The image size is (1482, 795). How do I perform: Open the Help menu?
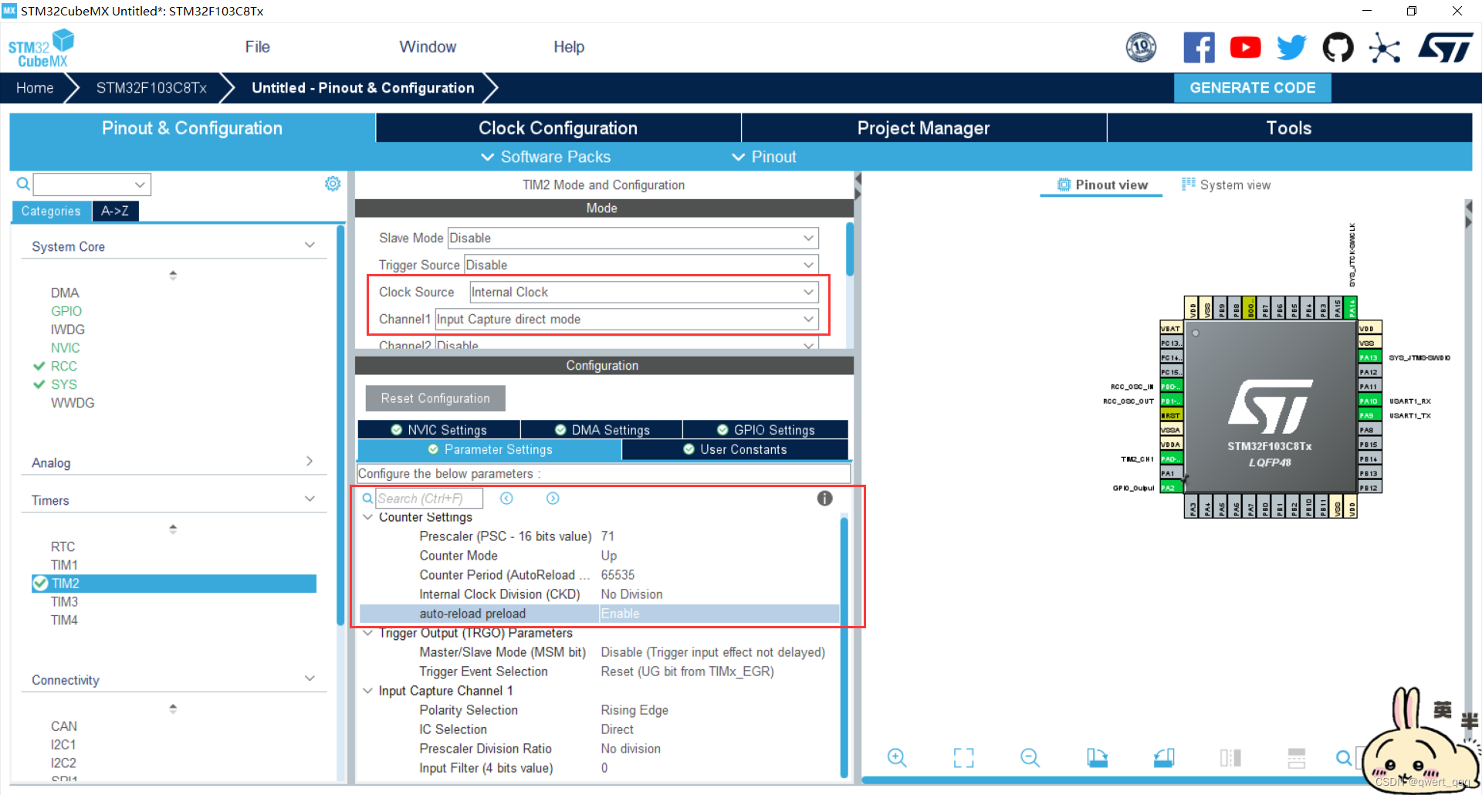(x=569, y=47)
